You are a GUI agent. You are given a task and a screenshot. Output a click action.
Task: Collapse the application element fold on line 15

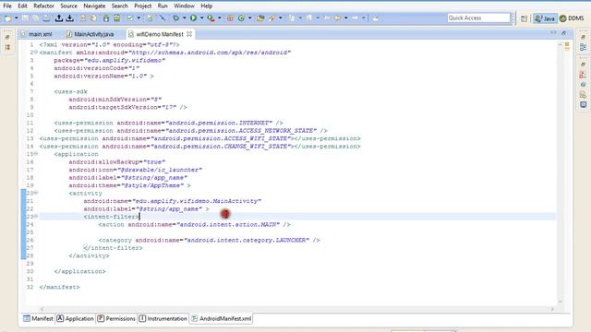tap(36, 154)
